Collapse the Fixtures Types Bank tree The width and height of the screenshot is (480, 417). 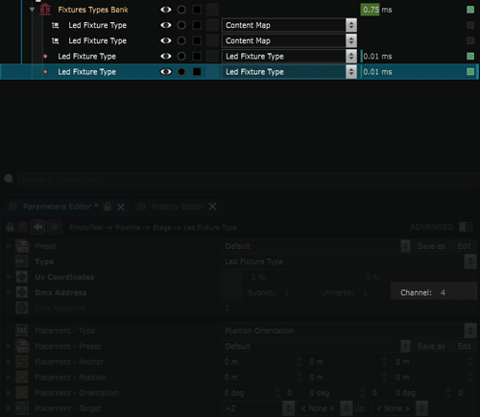point(32,10)
